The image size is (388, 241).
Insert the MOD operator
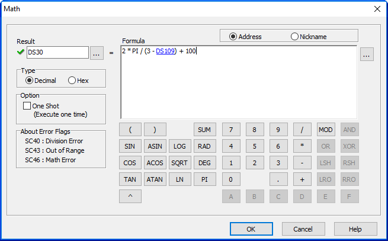click(x=326, y=130)
